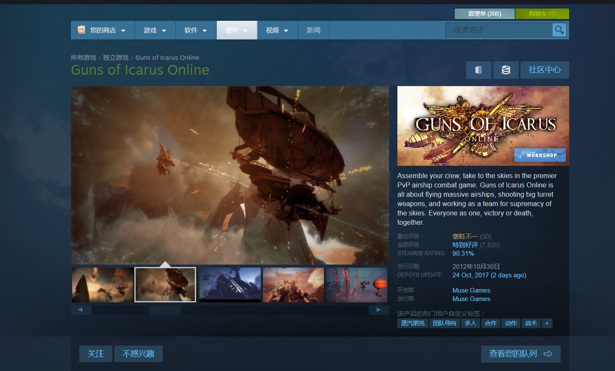This screenshot has height=371, width=615.
Task: Click the arrow icon in 查看您的队列
Action: coord(548,354)
